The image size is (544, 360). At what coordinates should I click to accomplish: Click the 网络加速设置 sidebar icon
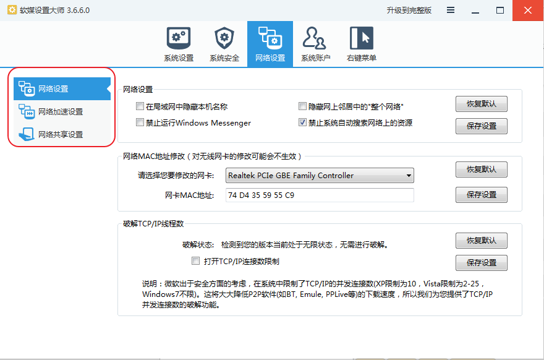point(27,111)
